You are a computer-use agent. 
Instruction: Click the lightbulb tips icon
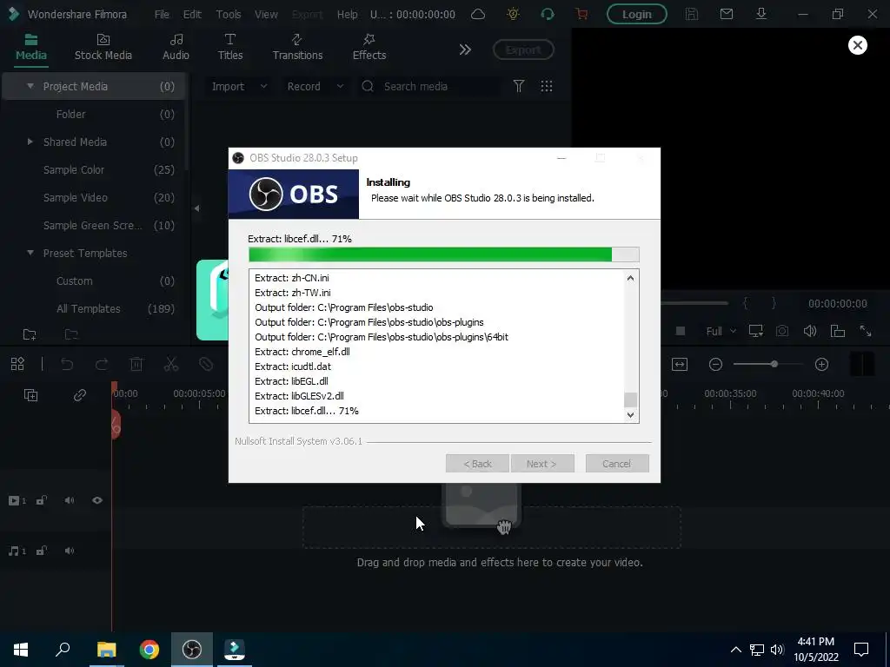pyautogui.click(x=513, y=14)
